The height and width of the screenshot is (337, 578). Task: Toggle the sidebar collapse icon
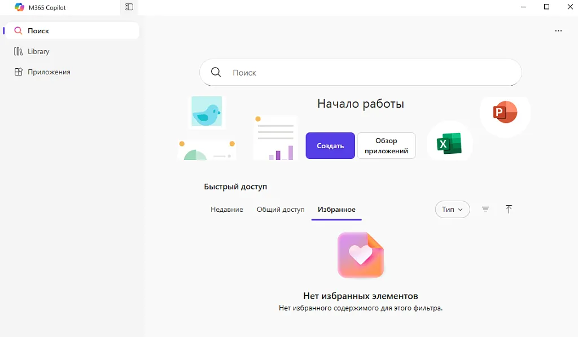click(129, 7)
